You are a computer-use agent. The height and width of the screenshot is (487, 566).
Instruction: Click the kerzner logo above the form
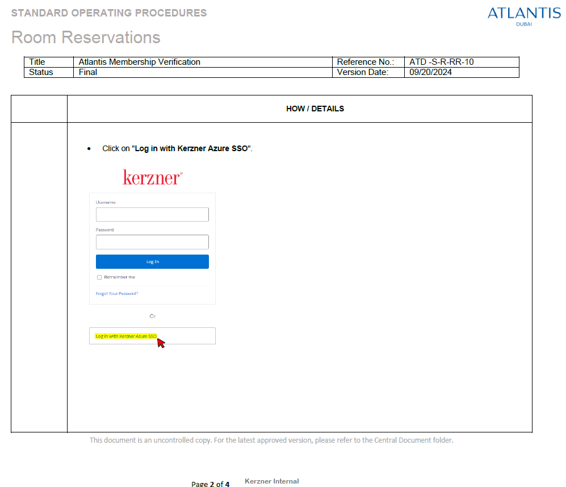tap(153, 177)
